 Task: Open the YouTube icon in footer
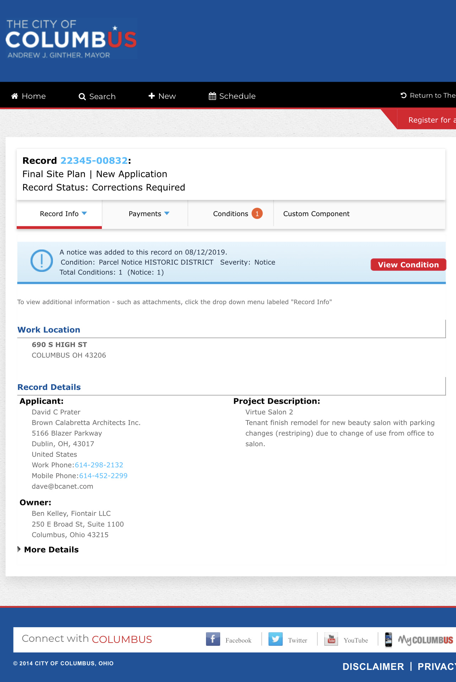point(331,639)
